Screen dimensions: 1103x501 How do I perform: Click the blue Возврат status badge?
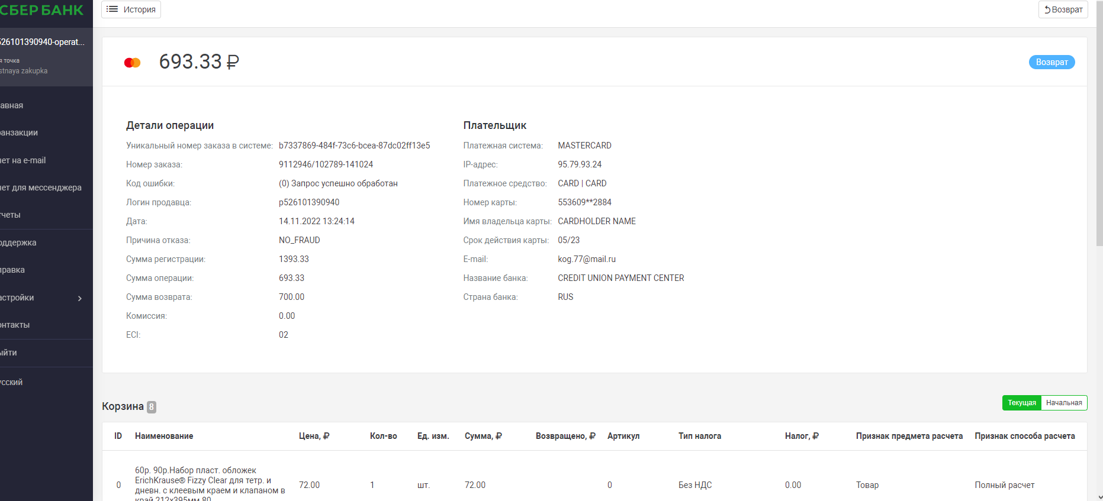pos(1051,62)
